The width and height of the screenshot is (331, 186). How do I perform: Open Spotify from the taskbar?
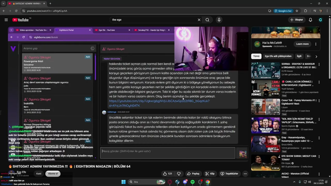pyautogui.click(x=192, y=182)
